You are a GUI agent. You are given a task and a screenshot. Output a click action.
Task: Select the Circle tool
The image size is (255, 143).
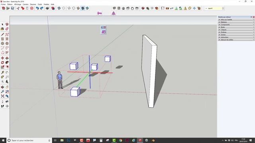click(x=2, y=43)
